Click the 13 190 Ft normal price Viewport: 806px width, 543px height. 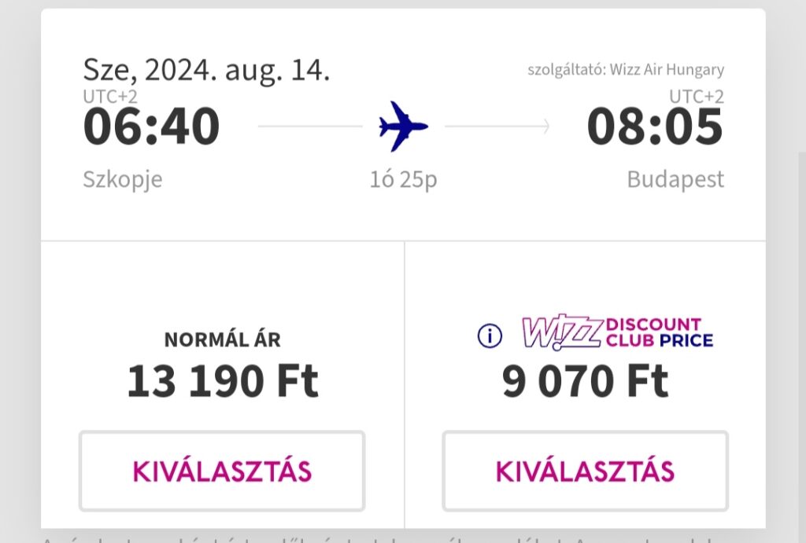click(223, 381)
